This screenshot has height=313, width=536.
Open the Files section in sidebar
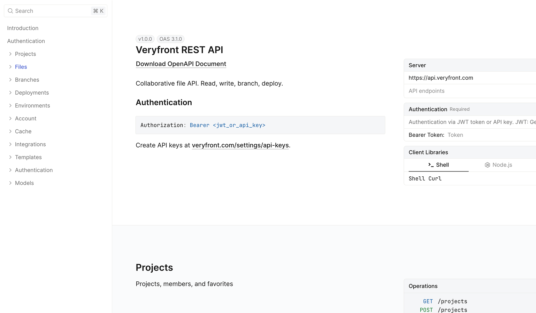tap(21, 67)
